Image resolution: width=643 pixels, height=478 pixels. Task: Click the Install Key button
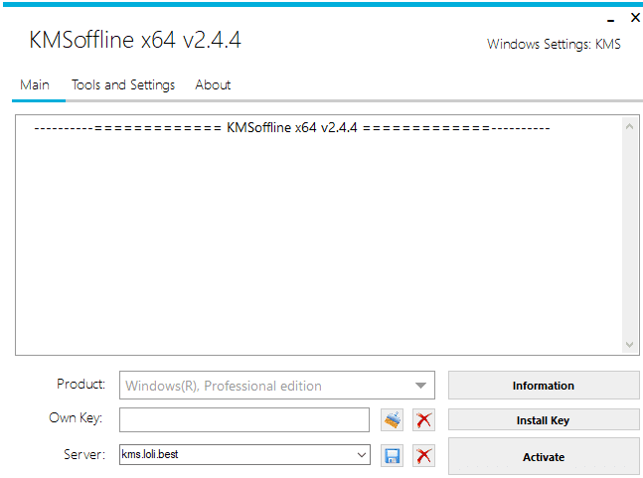click(x=544, y=419)
